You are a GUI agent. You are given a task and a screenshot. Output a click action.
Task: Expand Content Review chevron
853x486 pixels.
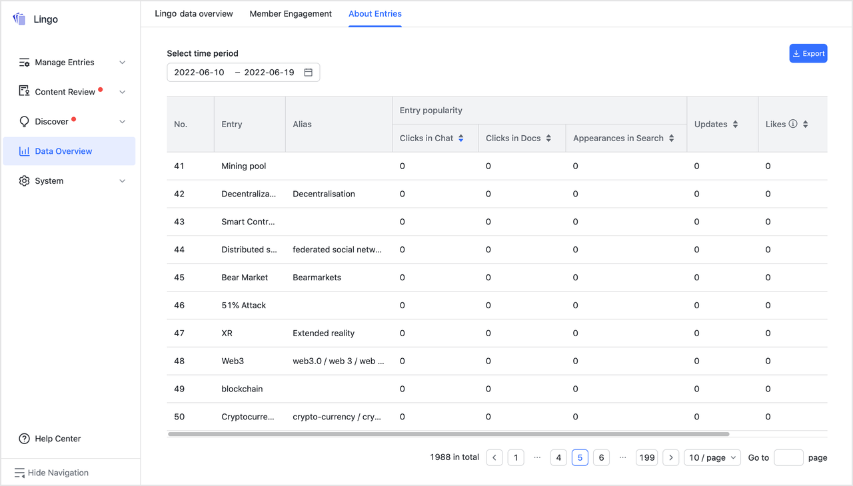click(122, 92)
